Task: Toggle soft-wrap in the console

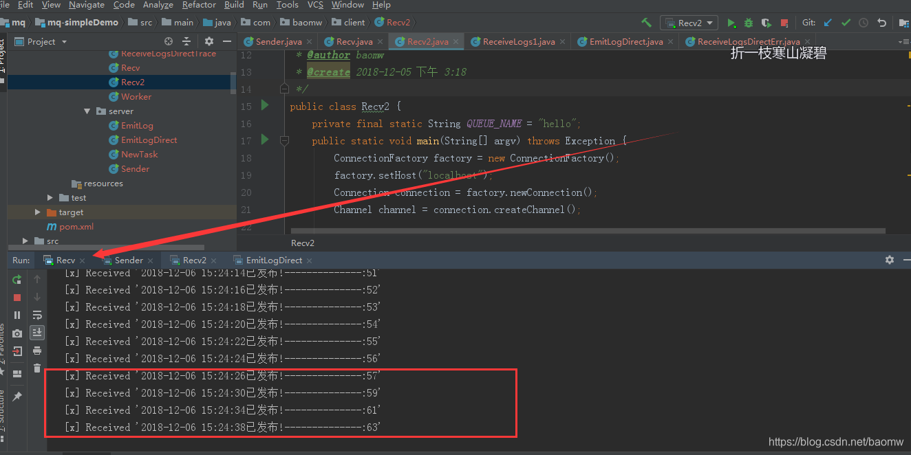Action: (37, 315)
